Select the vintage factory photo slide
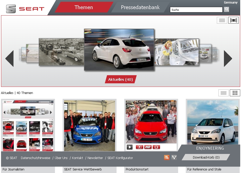This screenshot has width=242, height=173. [61, 52]
